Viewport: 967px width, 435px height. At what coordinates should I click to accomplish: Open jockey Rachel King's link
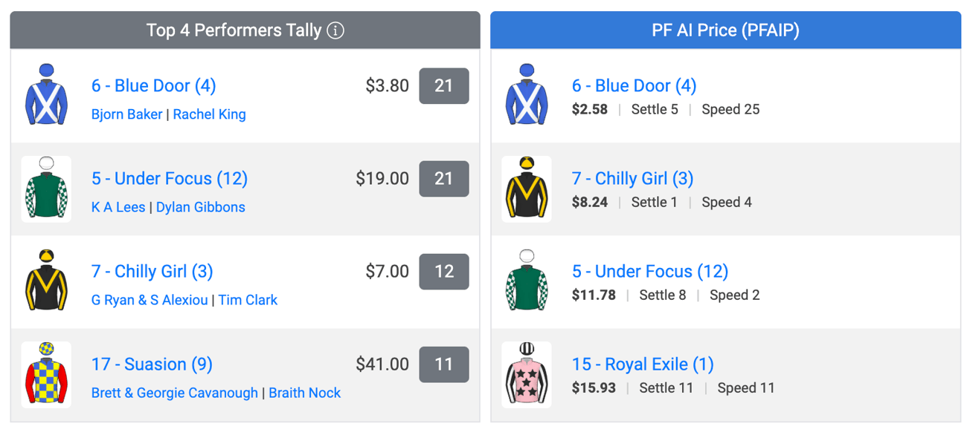coord(209,114)
